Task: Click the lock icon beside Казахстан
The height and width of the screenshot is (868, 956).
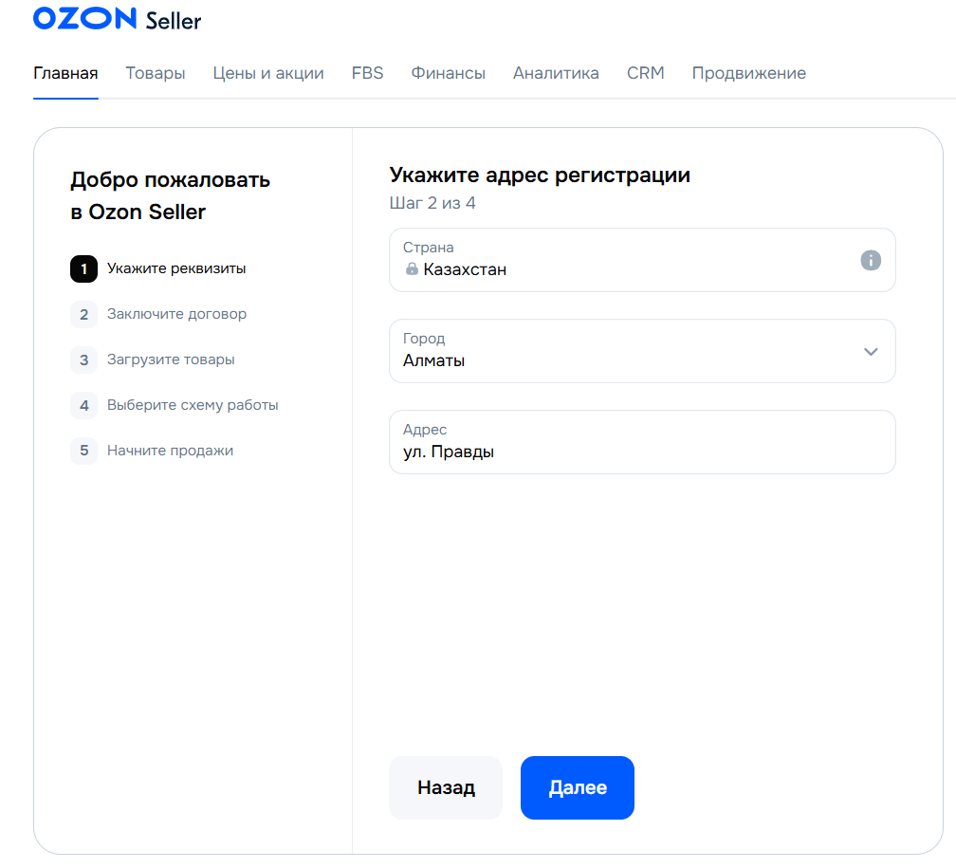Action: click(413, 269)
